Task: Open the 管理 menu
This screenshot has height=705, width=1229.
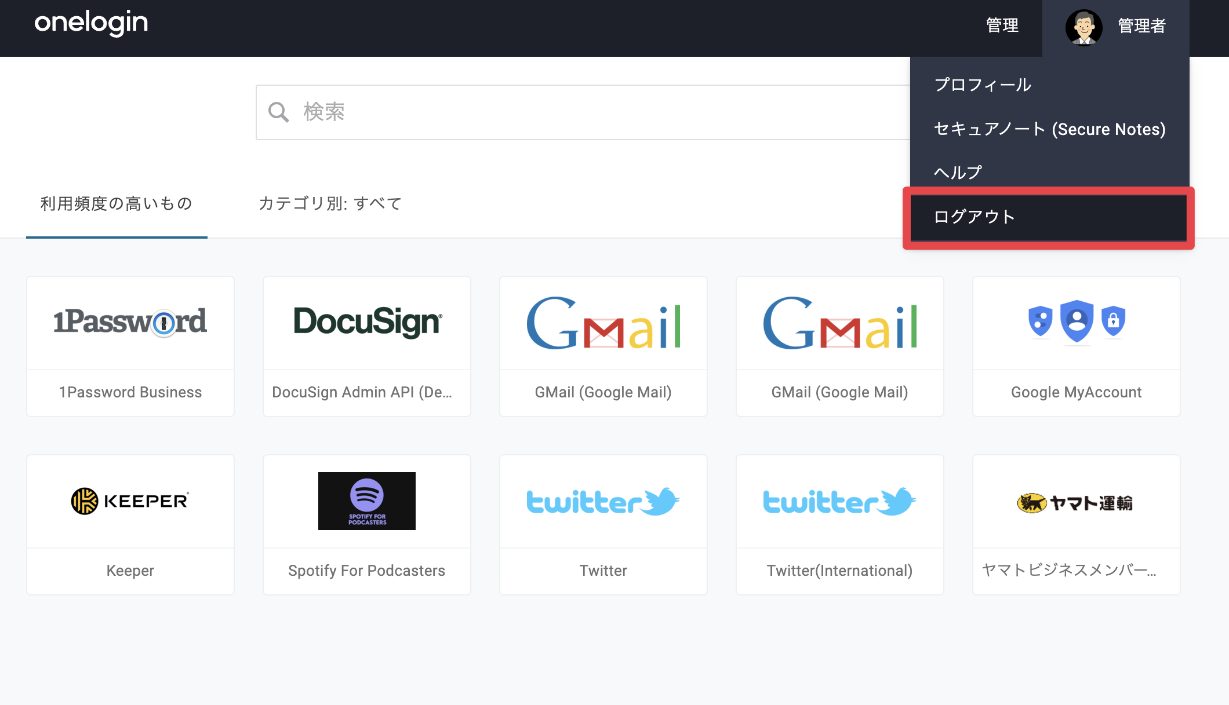Action: pyautogui.click(x=1002, y=25)
